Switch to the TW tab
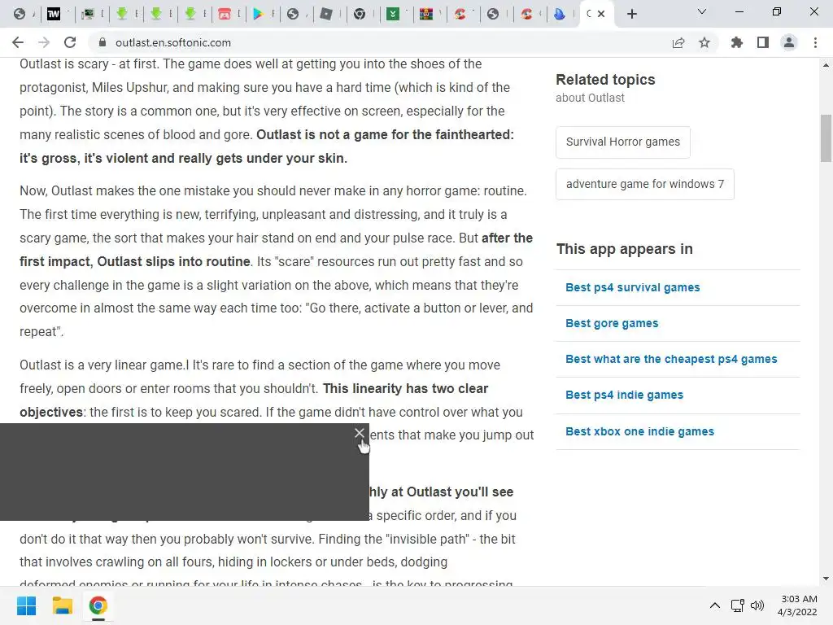The width and height of the screenshot is (833, 625). pos(54,14)
